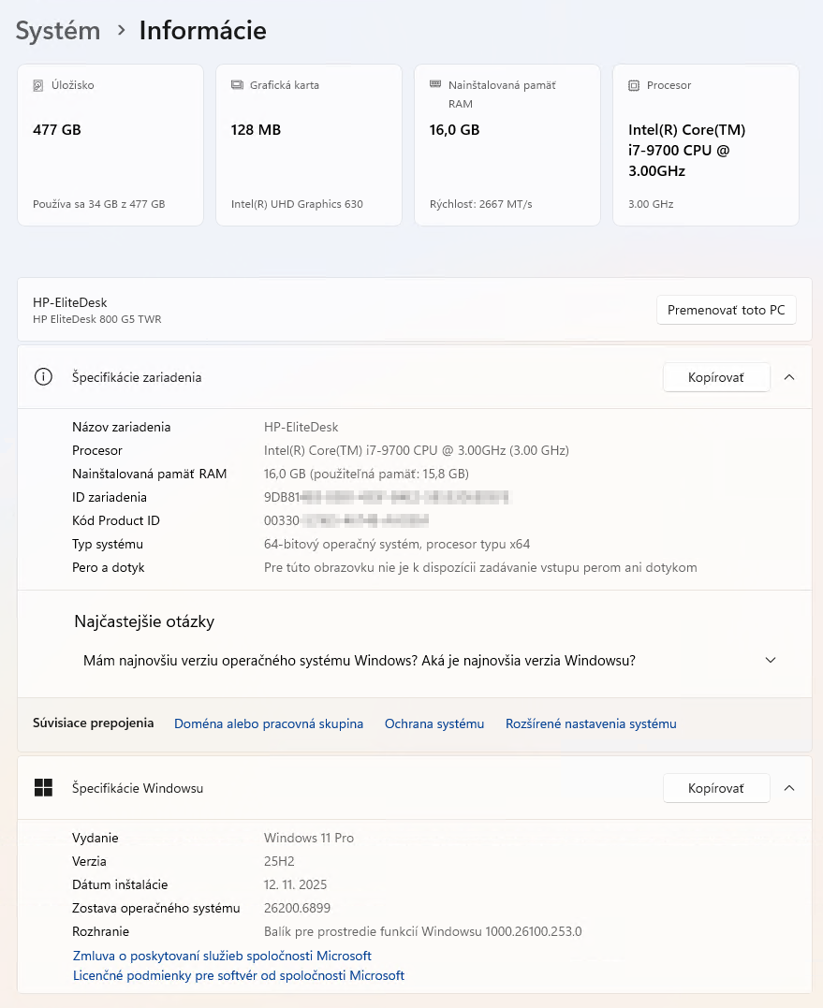
Task: Collapse the Špecifikácie Windowsu section
Action: click(x=789, y=788)
